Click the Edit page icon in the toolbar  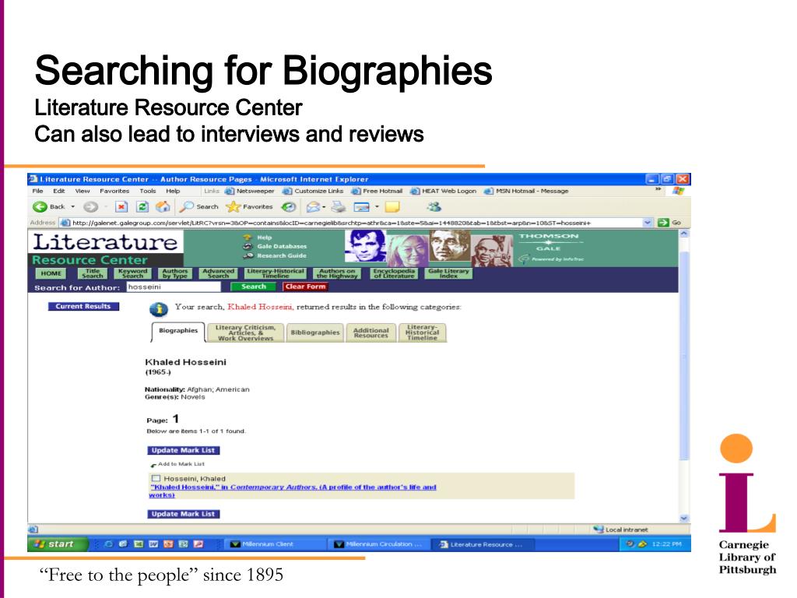click(361, 206)
